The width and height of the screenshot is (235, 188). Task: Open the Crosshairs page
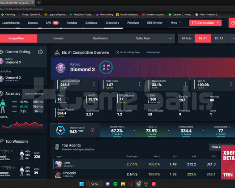click(112, 23)
